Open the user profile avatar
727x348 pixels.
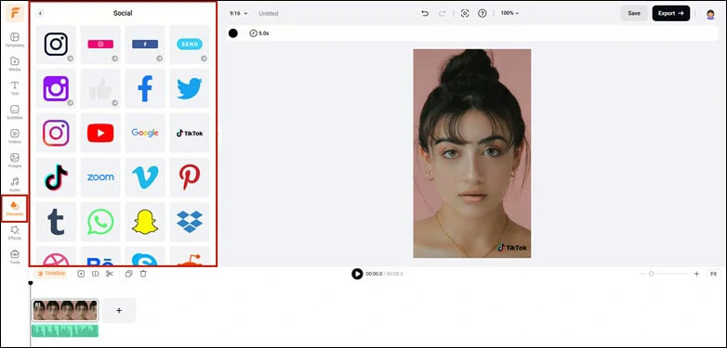(x=710, y=14)
